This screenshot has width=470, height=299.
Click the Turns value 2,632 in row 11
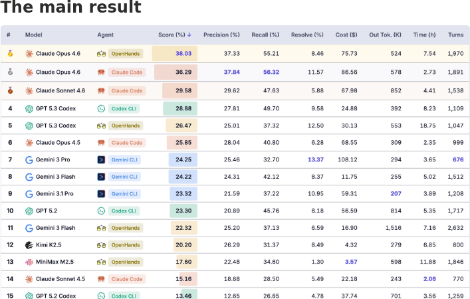[455, 228]
